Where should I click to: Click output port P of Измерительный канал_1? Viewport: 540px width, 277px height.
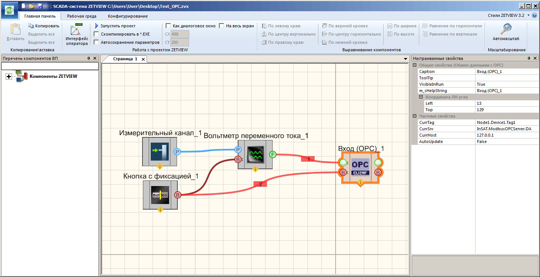click(177, 152)
